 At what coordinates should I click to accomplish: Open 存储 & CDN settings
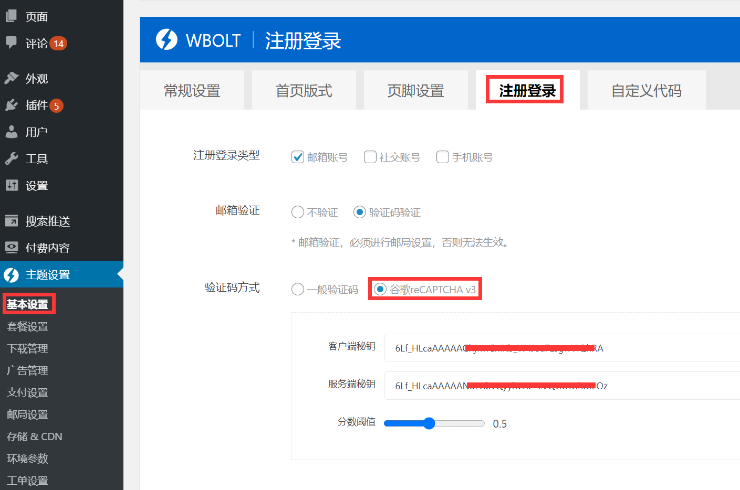point(33,436)
